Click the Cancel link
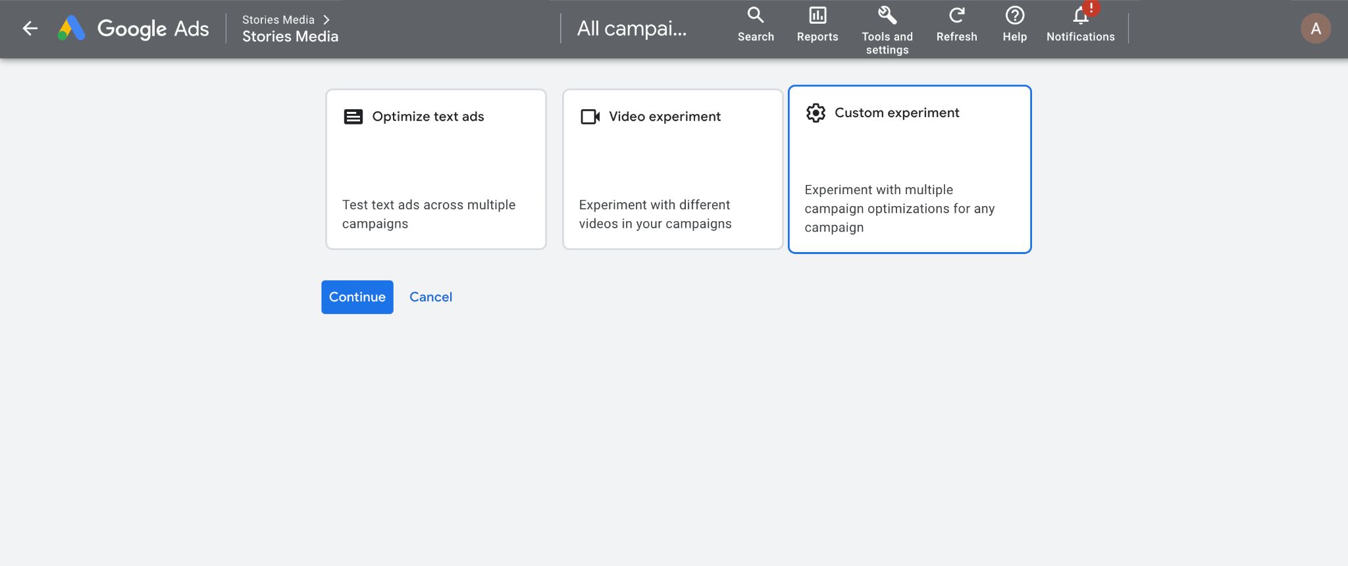 [430, 297]
